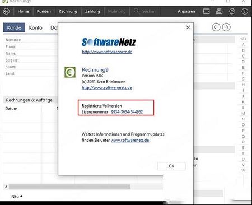Click the left arrow of the horizontal scrollbar
This screenshot has height=205, width=252.
[x=6, y=187]
